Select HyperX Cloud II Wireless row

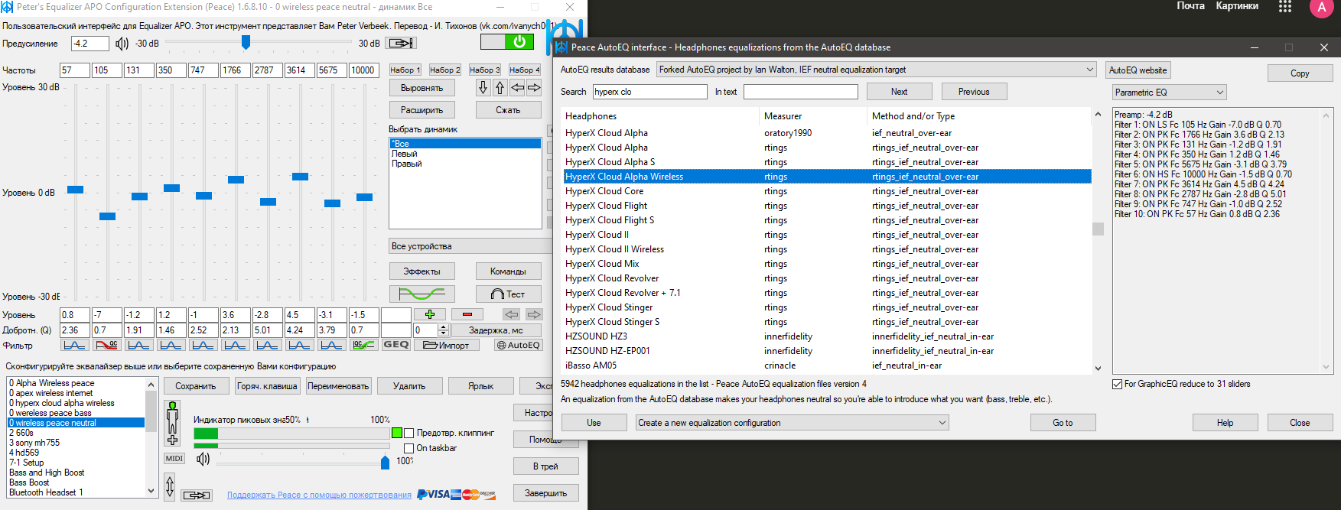pyautogui.click(x=827, y=249)
